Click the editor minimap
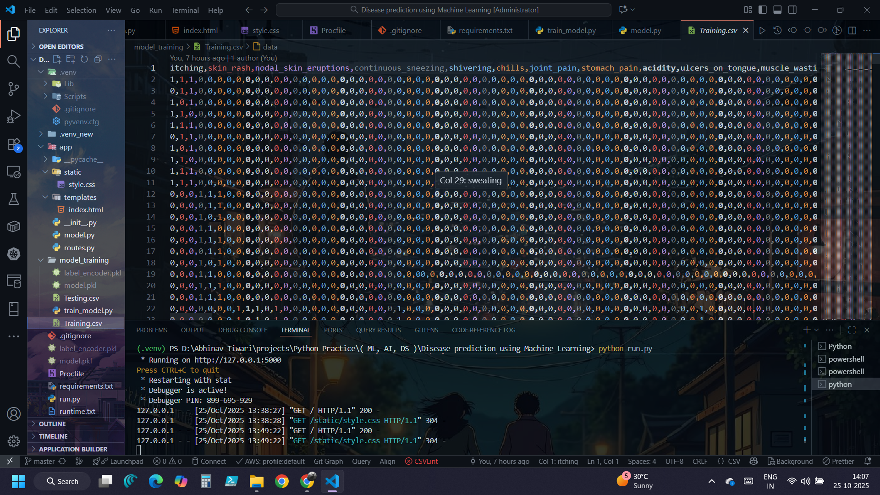 [846, 183]
